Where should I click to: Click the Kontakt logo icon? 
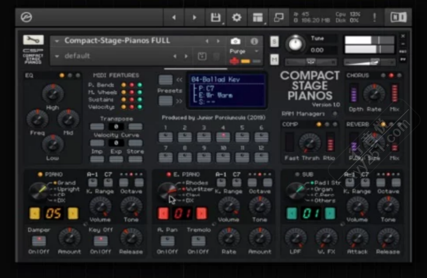26,17
